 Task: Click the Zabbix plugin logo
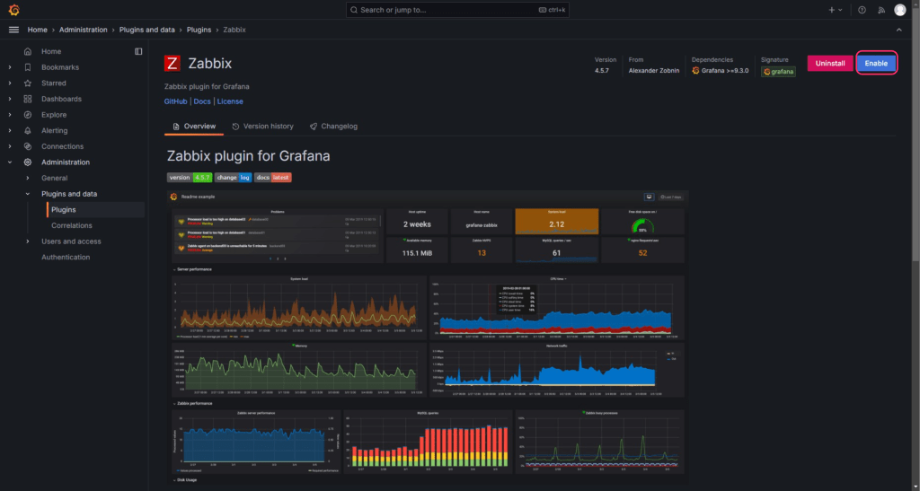pos(172,63)
